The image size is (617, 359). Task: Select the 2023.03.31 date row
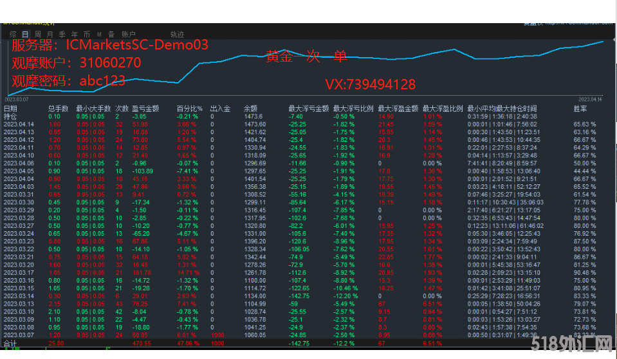[x=19, y=195]
